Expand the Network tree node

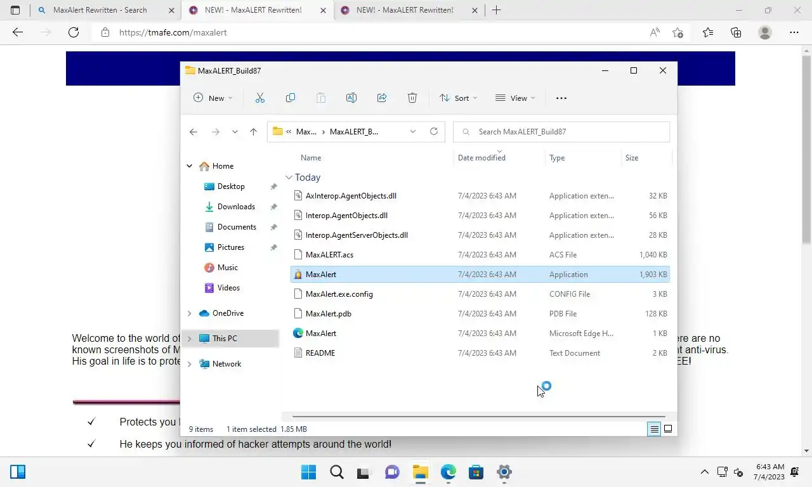189,364
